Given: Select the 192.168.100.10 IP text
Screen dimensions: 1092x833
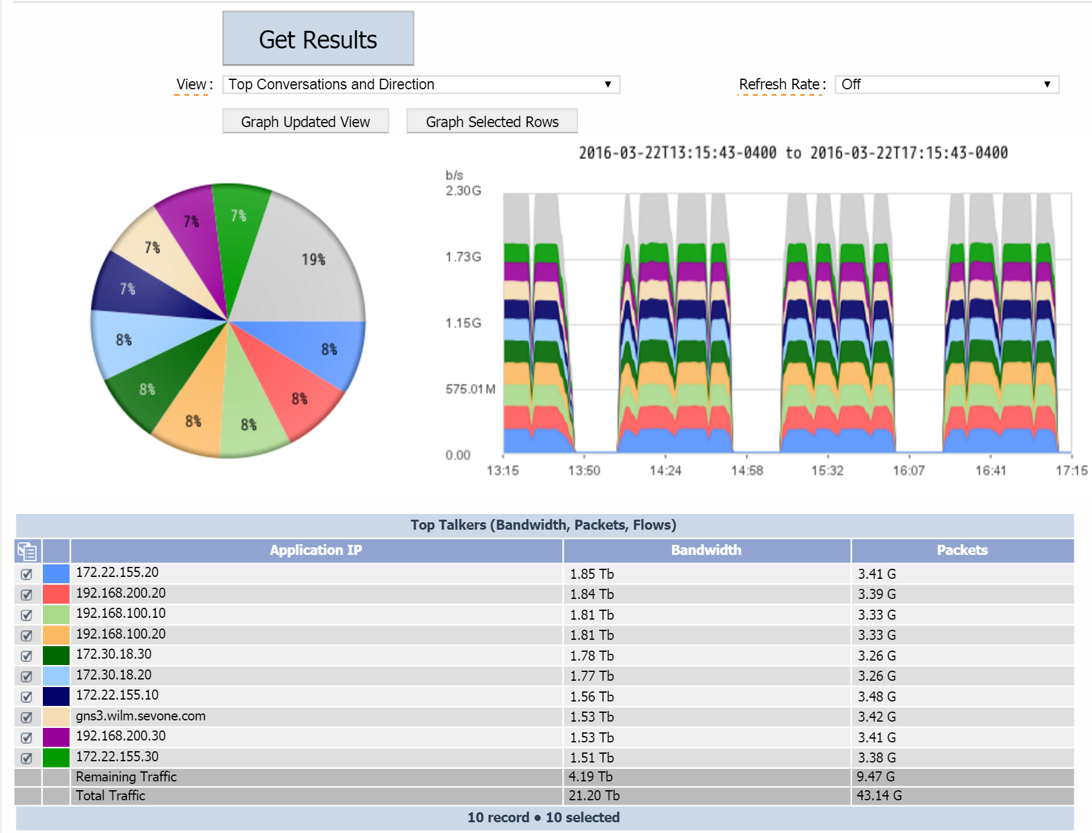Looking at the screenshot, I should click(121, 613).
